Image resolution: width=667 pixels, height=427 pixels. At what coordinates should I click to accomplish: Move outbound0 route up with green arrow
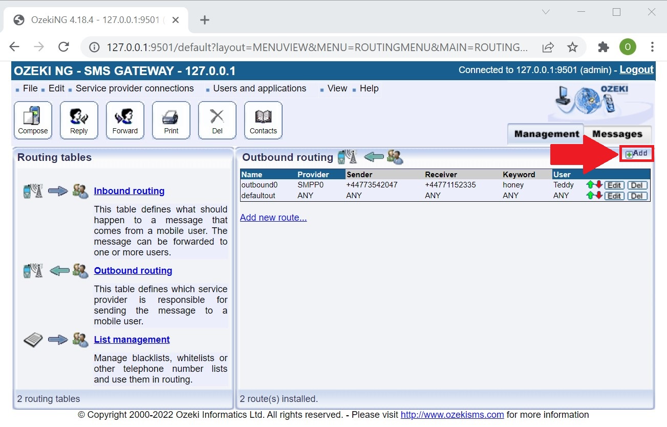click(590, 185)
